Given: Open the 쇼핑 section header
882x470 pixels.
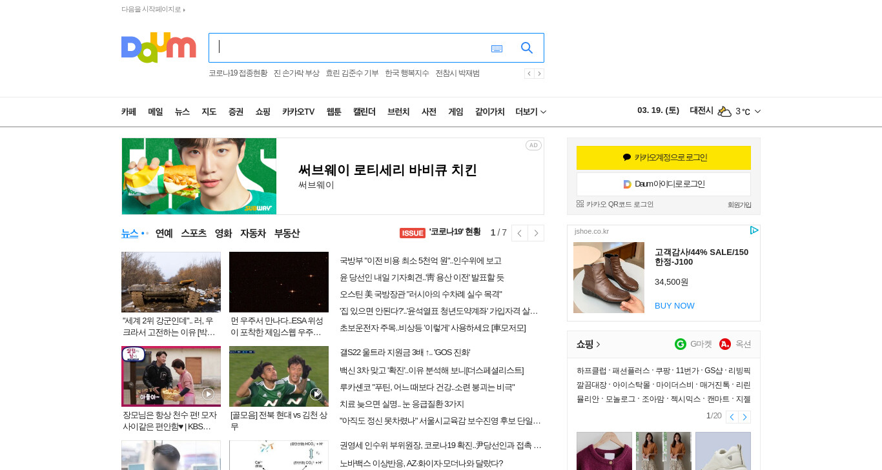Looking at the screenshot, I should pyautogui.click(x=588, y=344).
